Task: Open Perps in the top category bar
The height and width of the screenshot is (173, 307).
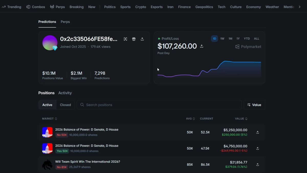Action: click(x=57, y=7)
